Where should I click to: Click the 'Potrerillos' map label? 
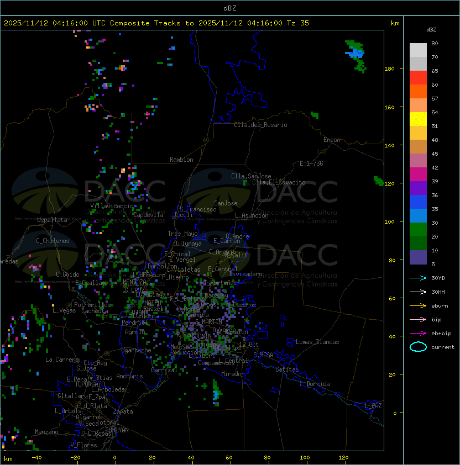click(x=92, y=305)
